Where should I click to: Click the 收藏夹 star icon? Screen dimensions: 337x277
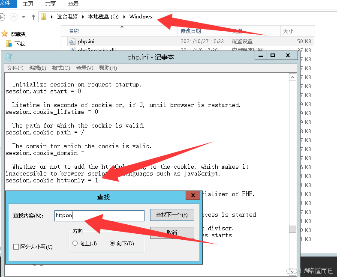pos(5,34)
